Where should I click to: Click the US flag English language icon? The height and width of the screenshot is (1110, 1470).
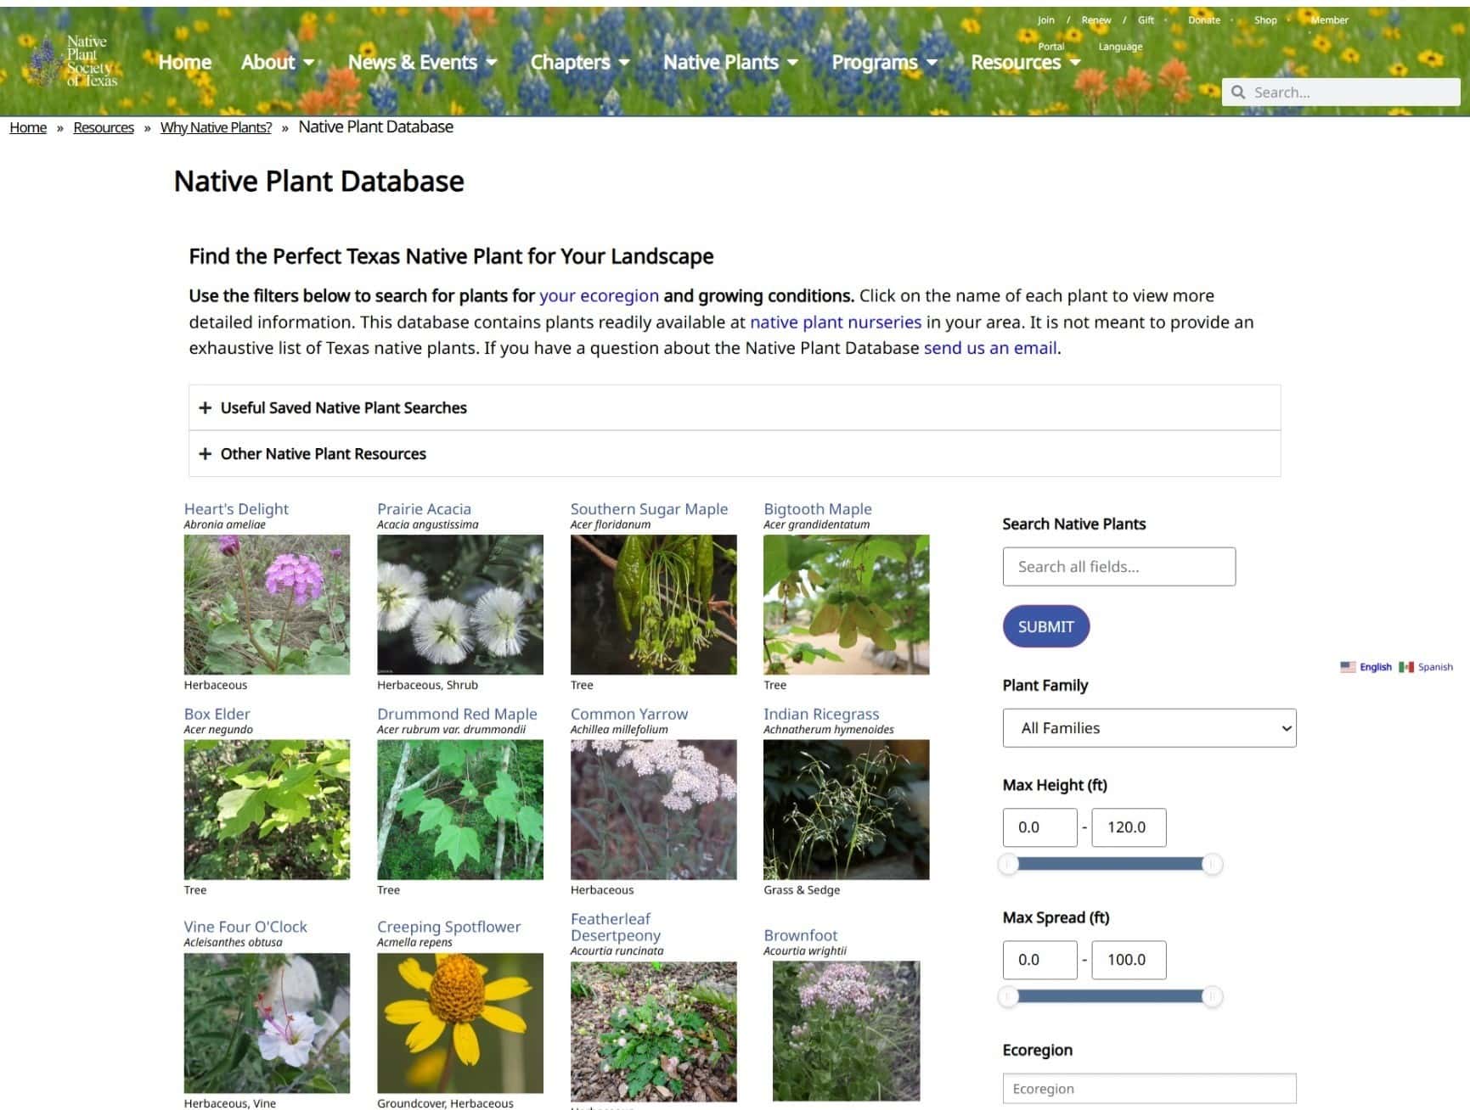coord(1348,667)
